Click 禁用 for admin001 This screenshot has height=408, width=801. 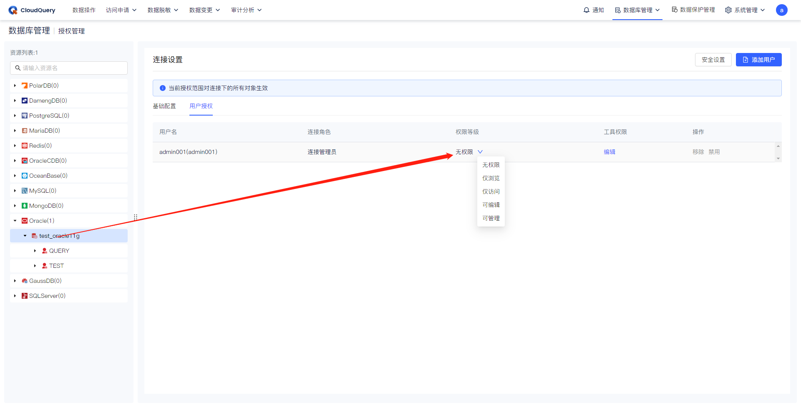click(714, 152)
